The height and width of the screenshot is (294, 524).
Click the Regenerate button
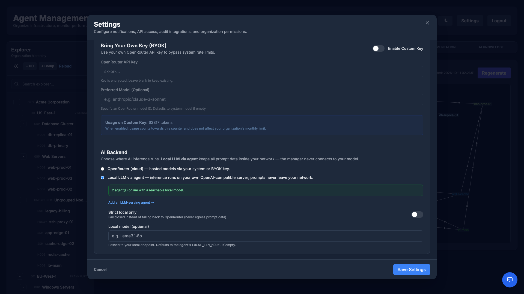(494, 73)
